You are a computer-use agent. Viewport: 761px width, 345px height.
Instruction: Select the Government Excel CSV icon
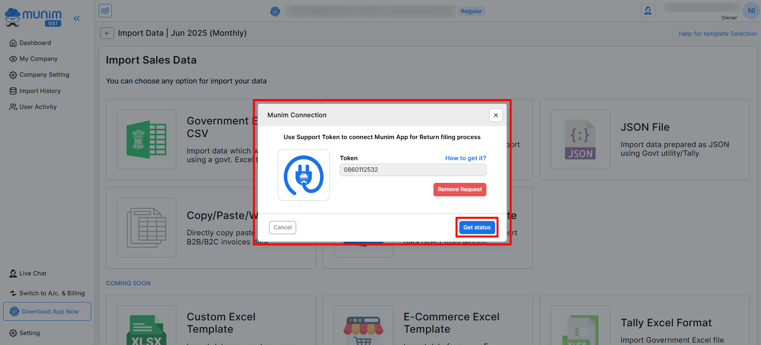(x=146, y=140)
